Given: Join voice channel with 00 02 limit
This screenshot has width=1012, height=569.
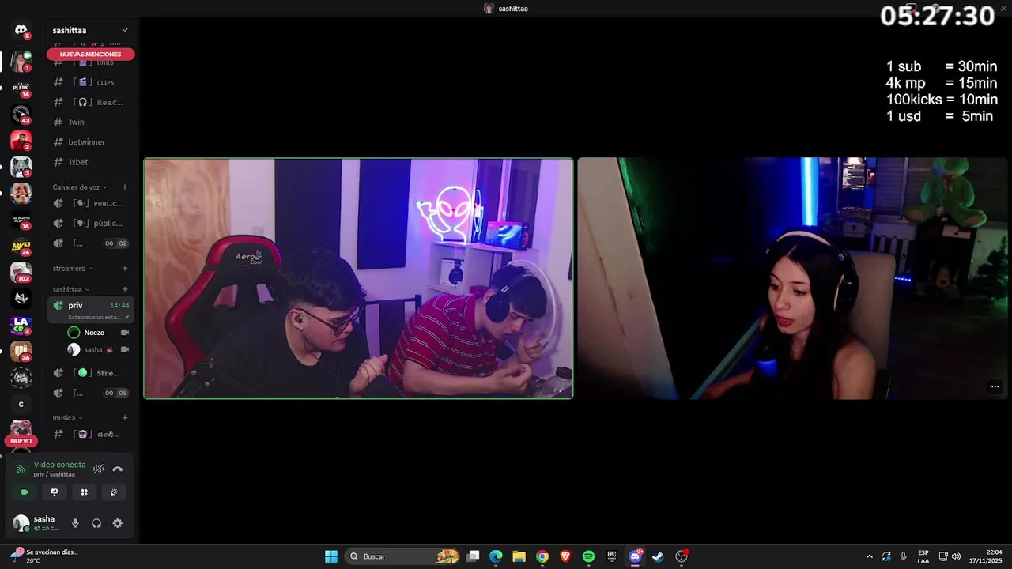Looking at the screenshot, I should (89, 243).
